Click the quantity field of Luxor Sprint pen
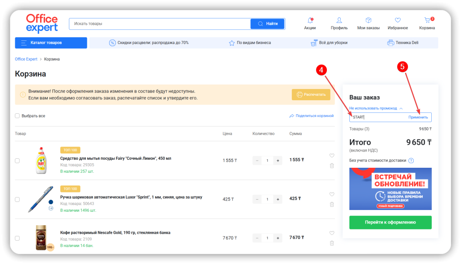The height and width of the screenshot is (264, 461). coord(267,199)
